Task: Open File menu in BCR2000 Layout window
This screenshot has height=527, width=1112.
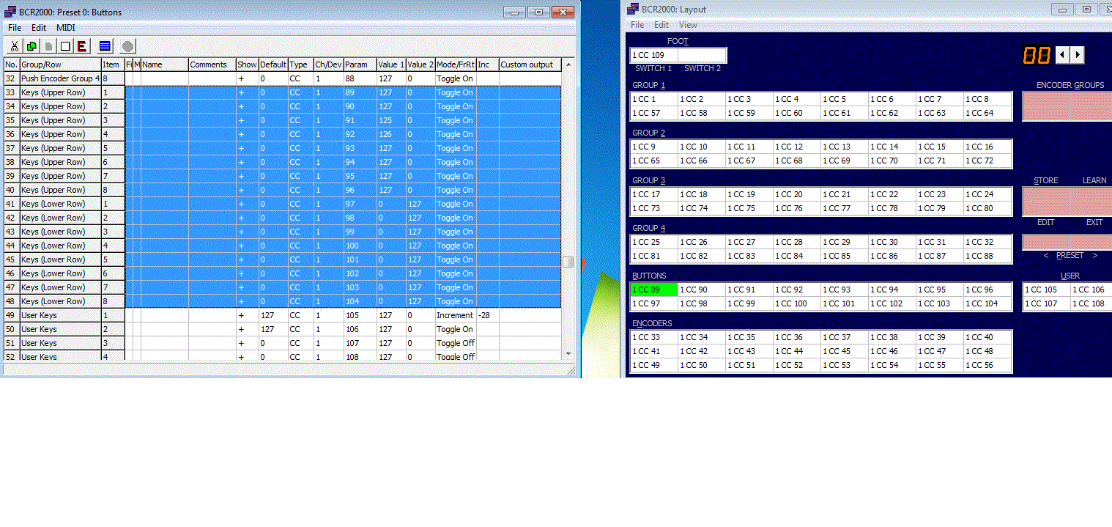Action: click(x=637, y=25)
